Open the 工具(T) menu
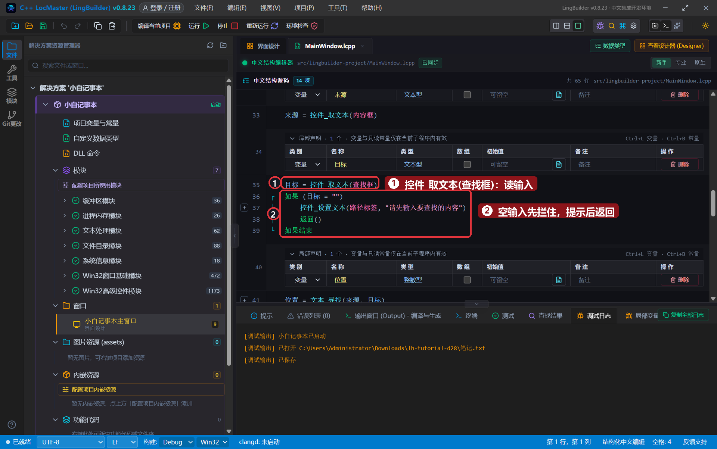The width and height of the screenshot is (717, 449). pos(338,8)
